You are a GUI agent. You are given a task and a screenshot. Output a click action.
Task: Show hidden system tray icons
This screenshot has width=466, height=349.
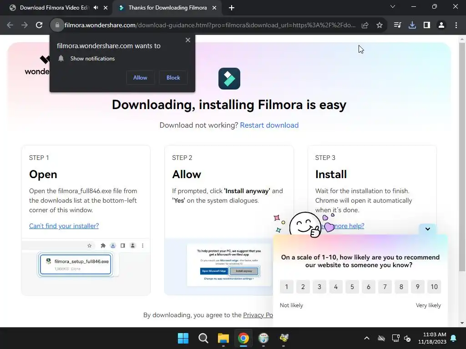tap(367, 338)
